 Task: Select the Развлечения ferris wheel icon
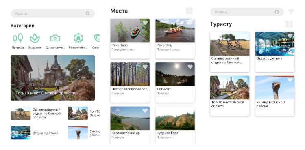pyautogui.click(x=78, y=38)
